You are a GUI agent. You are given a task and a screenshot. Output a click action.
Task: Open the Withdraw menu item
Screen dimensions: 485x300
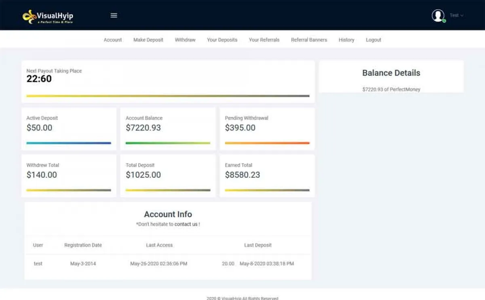[185, 40]
